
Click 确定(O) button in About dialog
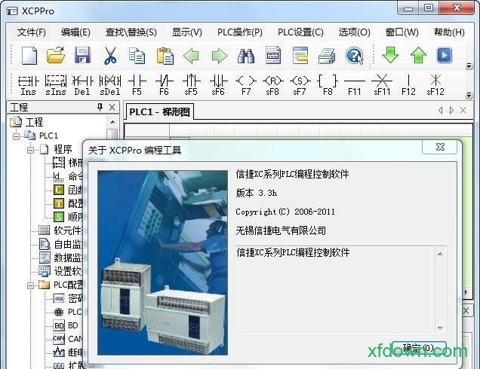pyautogui.click(x=418, y=348)
